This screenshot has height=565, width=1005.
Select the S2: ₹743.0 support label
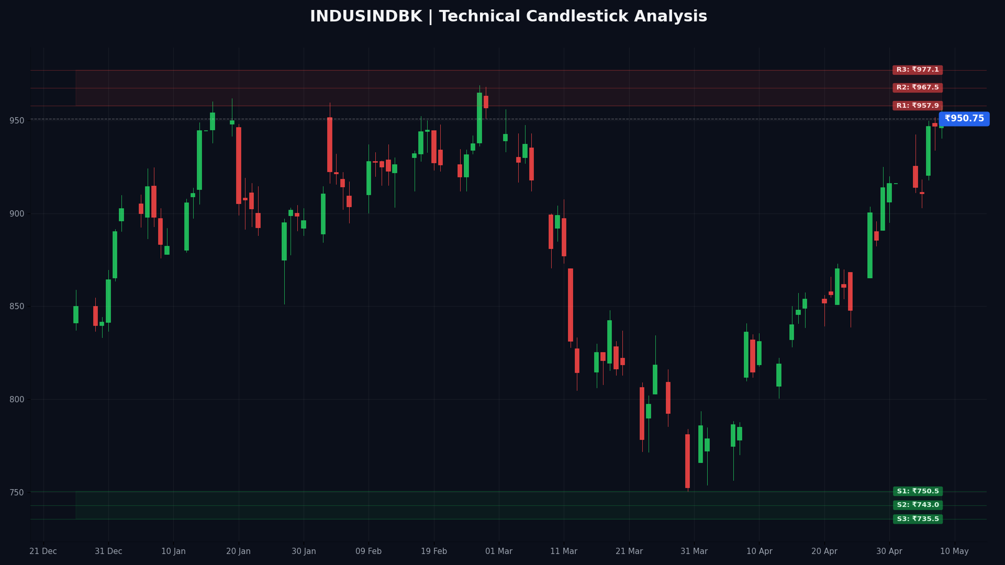point(918,505)
